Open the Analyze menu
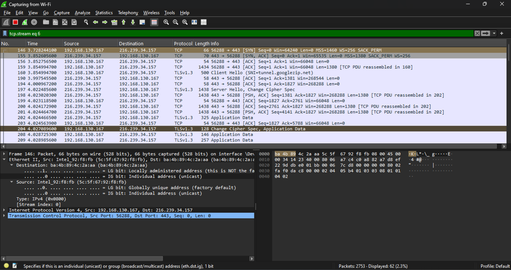Image resolution: width=511 pixels, height=270 pixels. coord(83,12)
